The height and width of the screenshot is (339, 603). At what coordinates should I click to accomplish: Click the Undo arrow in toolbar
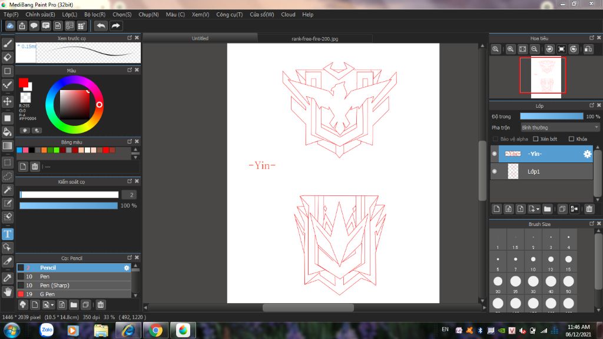pyautogui.click(x=101, y=26)
